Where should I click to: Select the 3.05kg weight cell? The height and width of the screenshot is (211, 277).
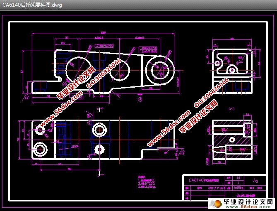234,188
